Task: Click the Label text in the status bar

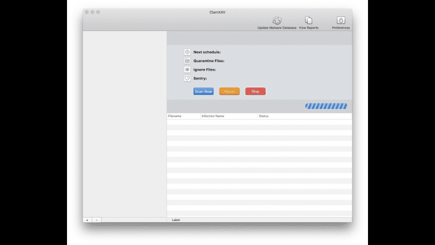Action: 176,220
